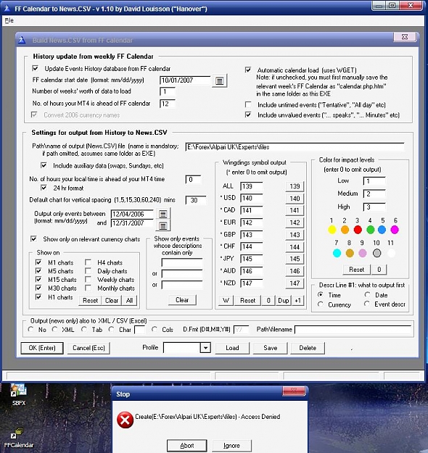Click hours MT4 ahead of FF calendar field
The image size is (428, 453).
pos(168,104)
